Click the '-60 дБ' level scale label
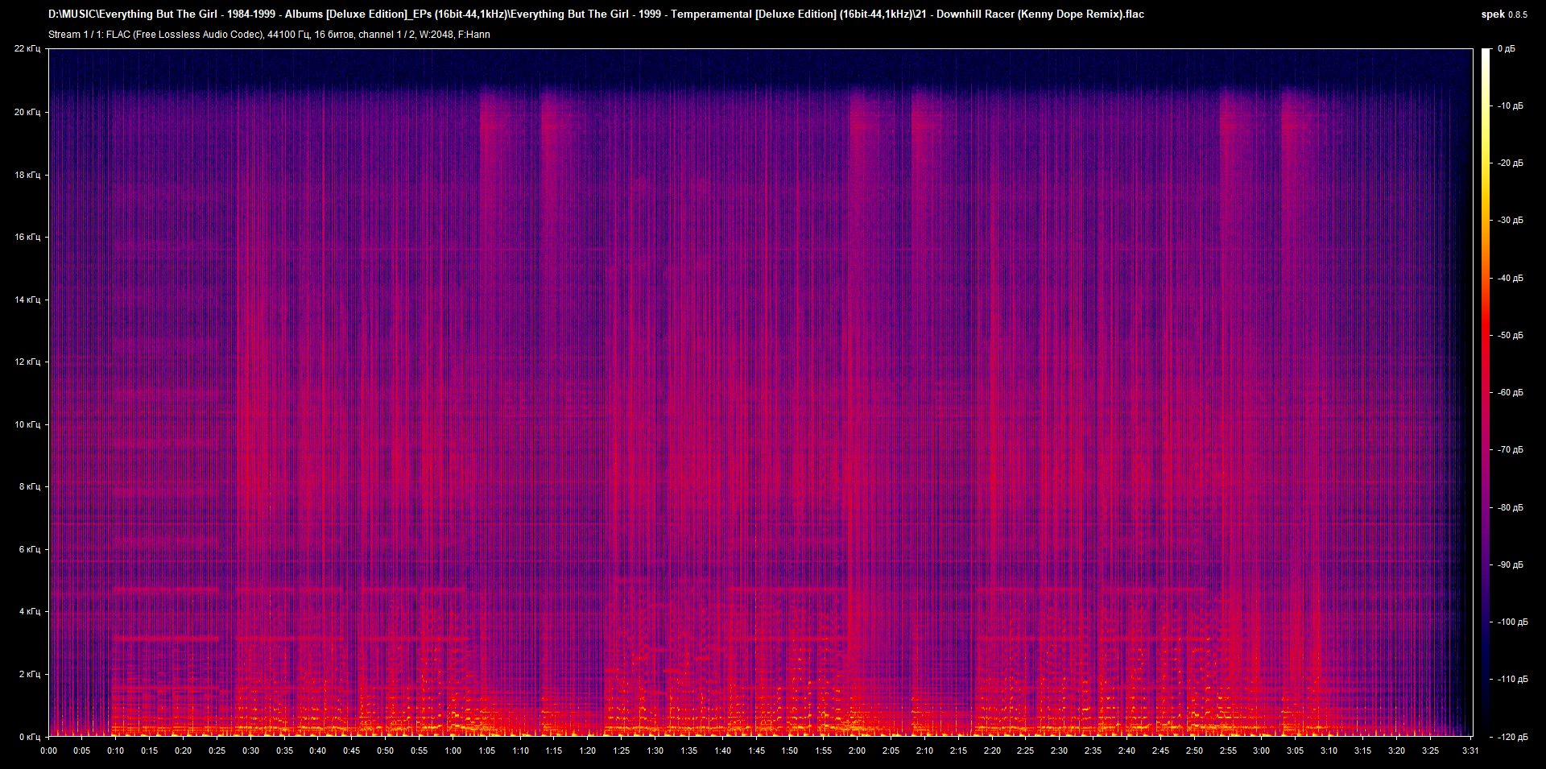Viewport: 1546px width, 769px height. 1510,392
